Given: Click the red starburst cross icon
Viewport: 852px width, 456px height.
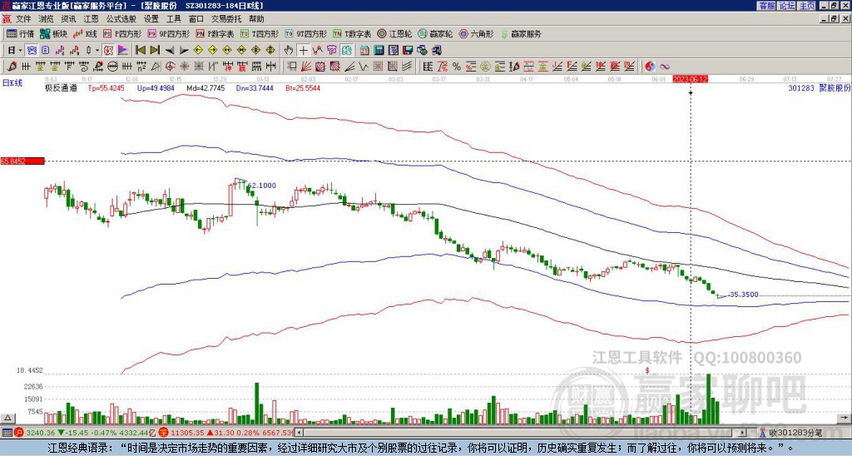Looking at the screenshot, I should point(185,67).
